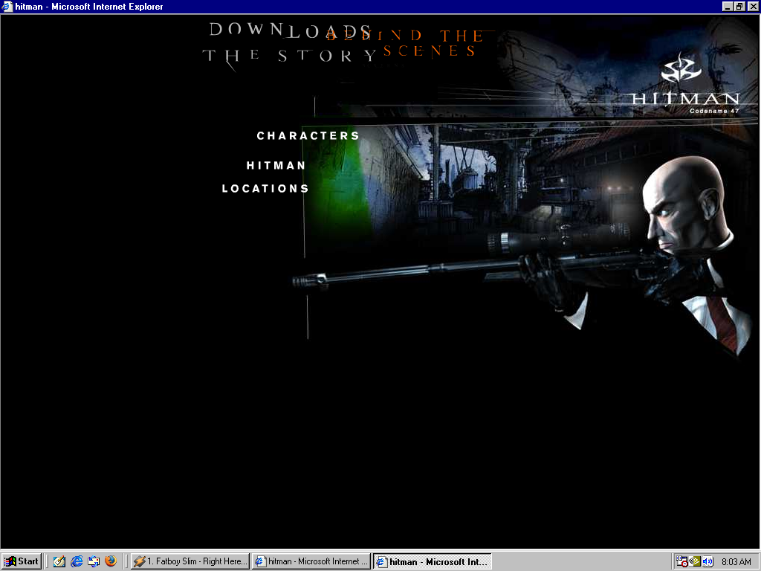Click the NVIDIA tray icon

(x=695, y=561)
